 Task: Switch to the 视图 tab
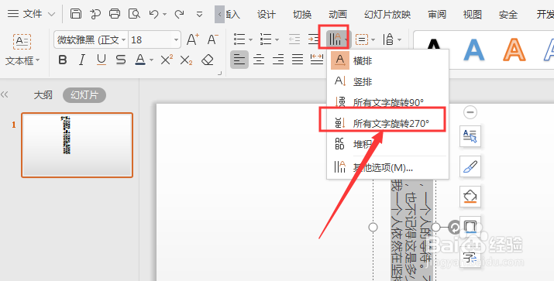[473, 15]
